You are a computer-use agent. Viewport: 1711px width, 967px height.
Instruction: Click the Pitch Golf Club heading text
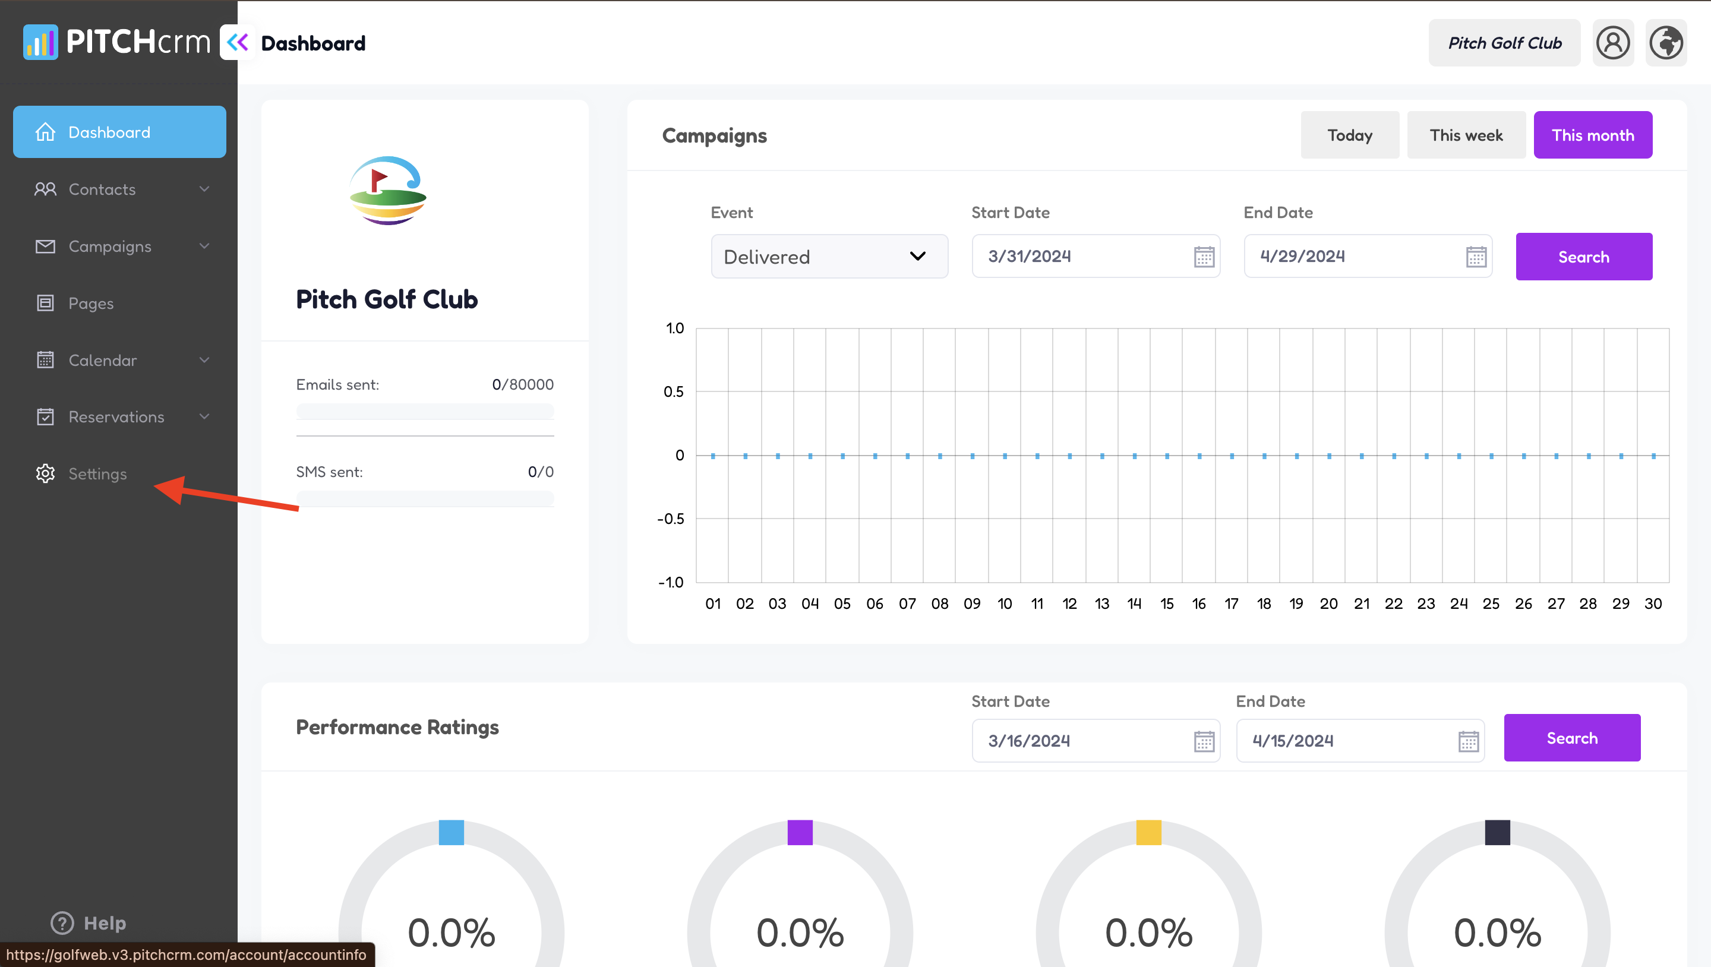pos(387,299)
